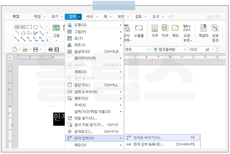230x154 pixels.
Task: Select the freeform pen drawing tool
Action: click(35, 33)
